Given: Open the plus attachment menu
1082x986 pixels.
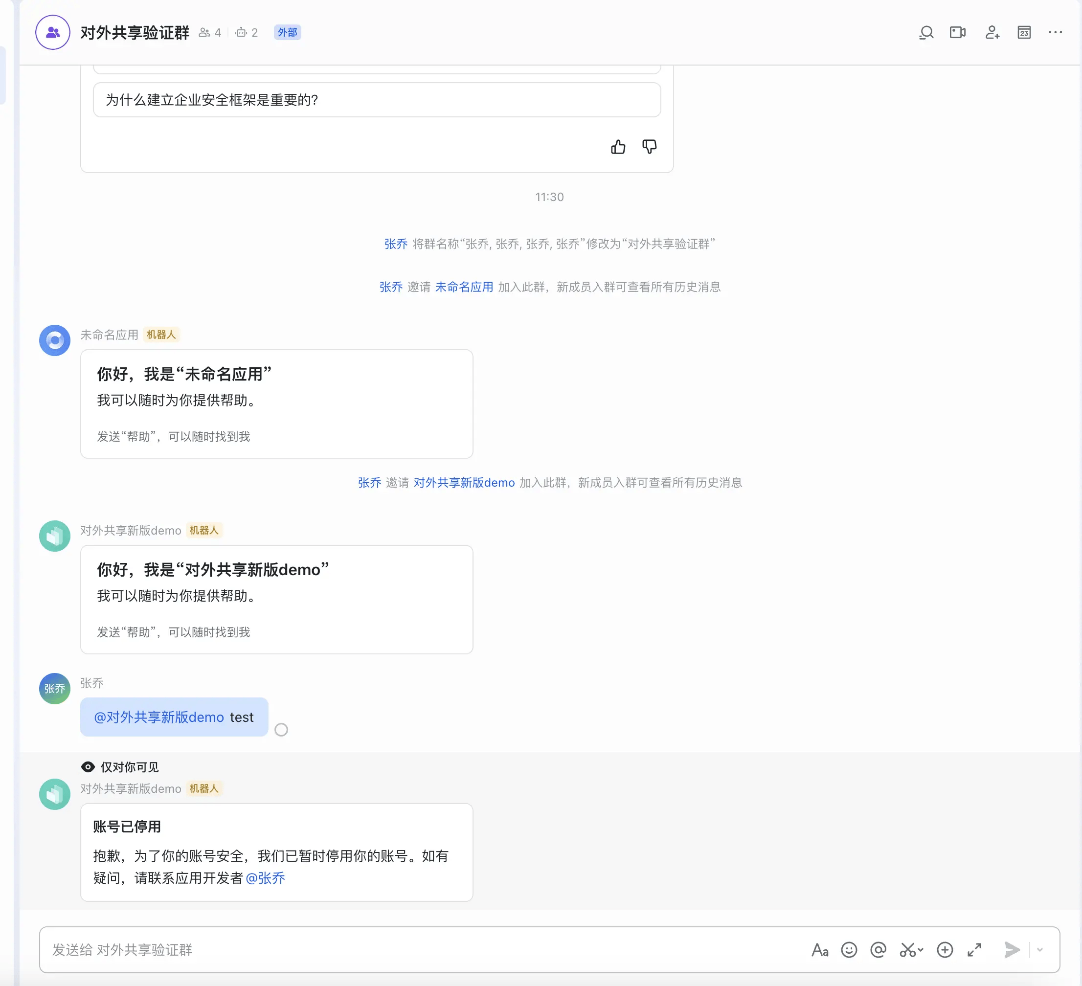Looking at the screenshot, I should pyautogui.click(x=945, y=950).
